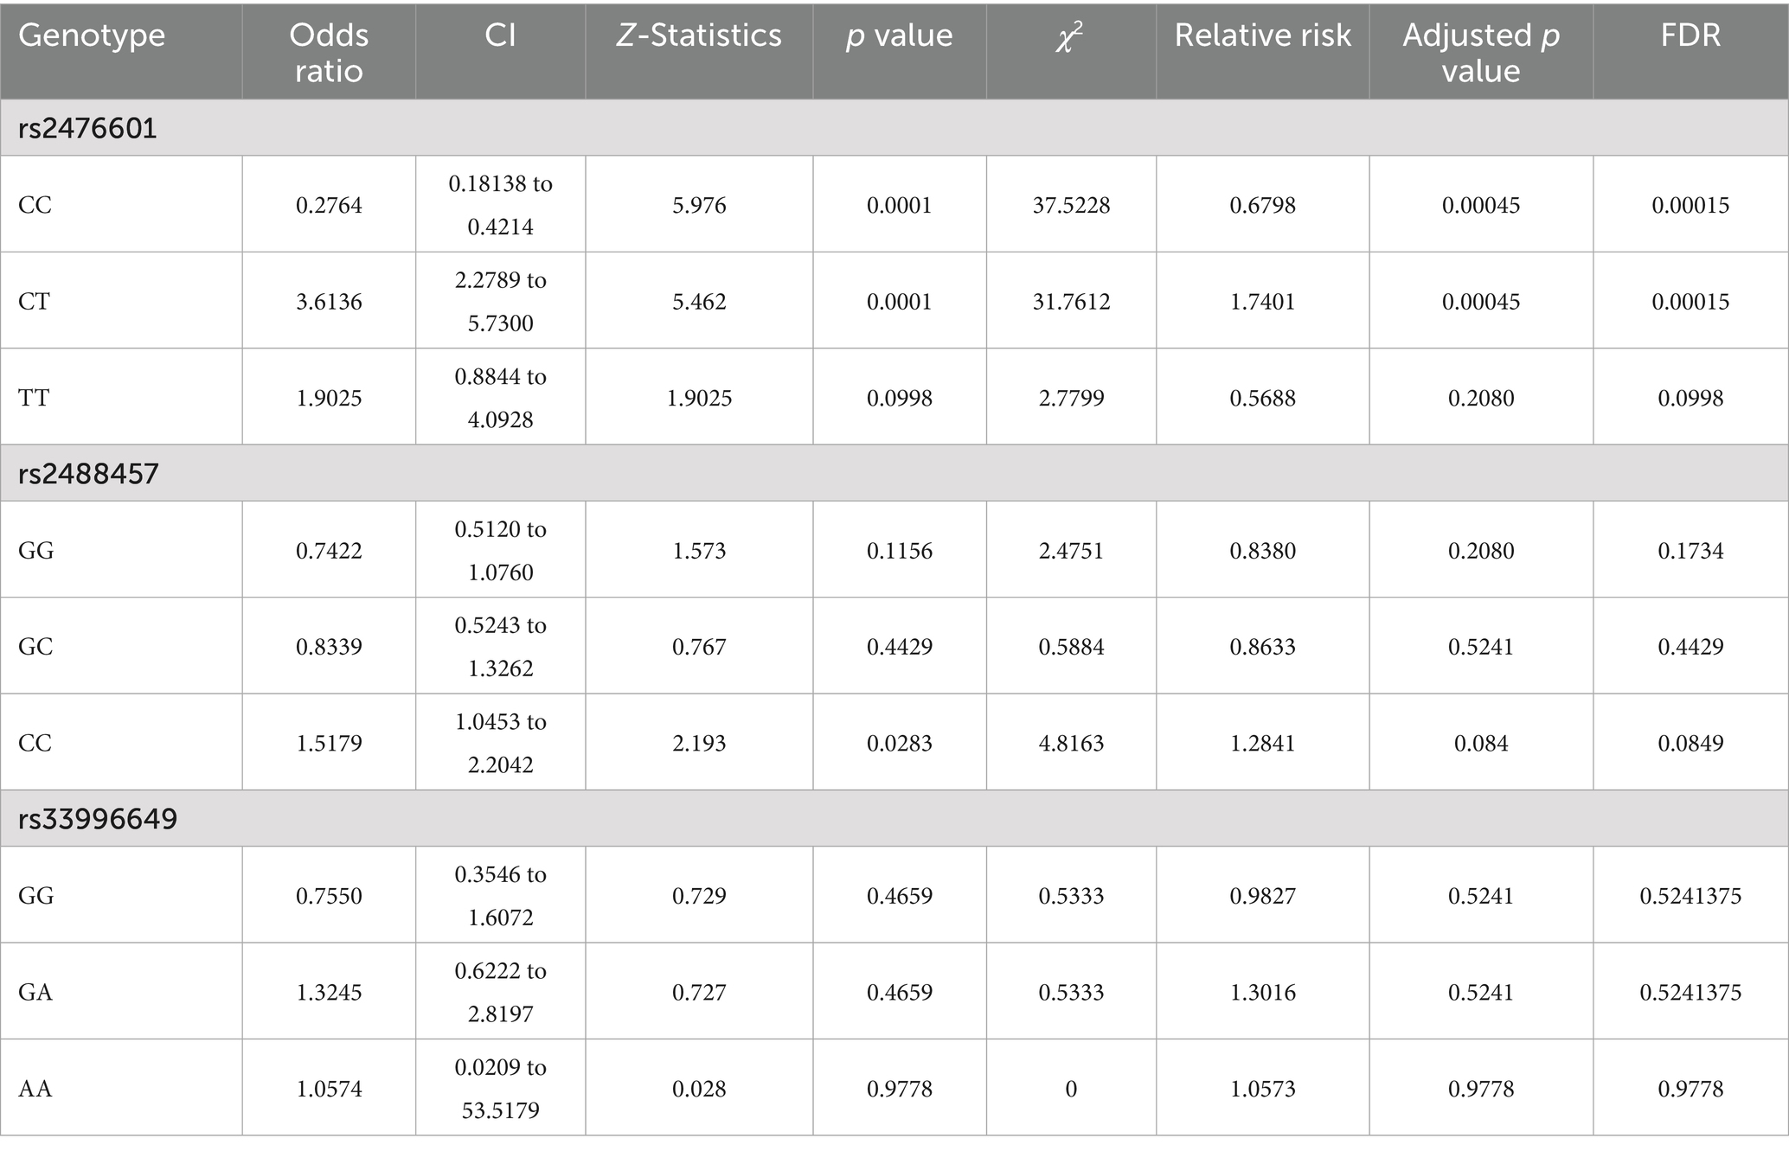Viewport: 1789px width, 1151px height.
Task: Select the relative risk value 1.7401
Action: click(x=1262, y=302)
